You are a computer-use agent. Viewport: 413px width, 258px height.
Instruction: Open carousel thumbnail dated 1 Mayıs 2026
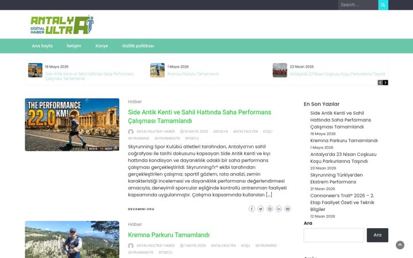point(158,71)
